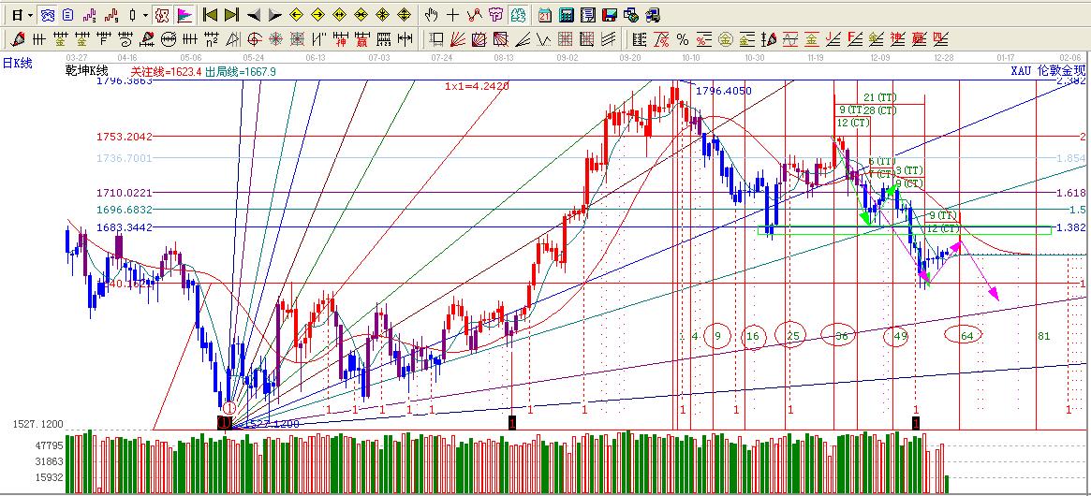Viewport: 1091px width, 496px height.
Task: Click the 日 period selector button
Action: click(17, 15)
